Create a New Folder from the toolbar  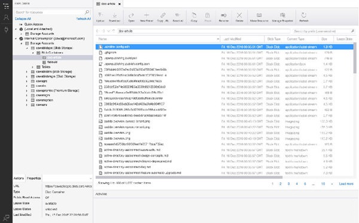click(147, 17)
